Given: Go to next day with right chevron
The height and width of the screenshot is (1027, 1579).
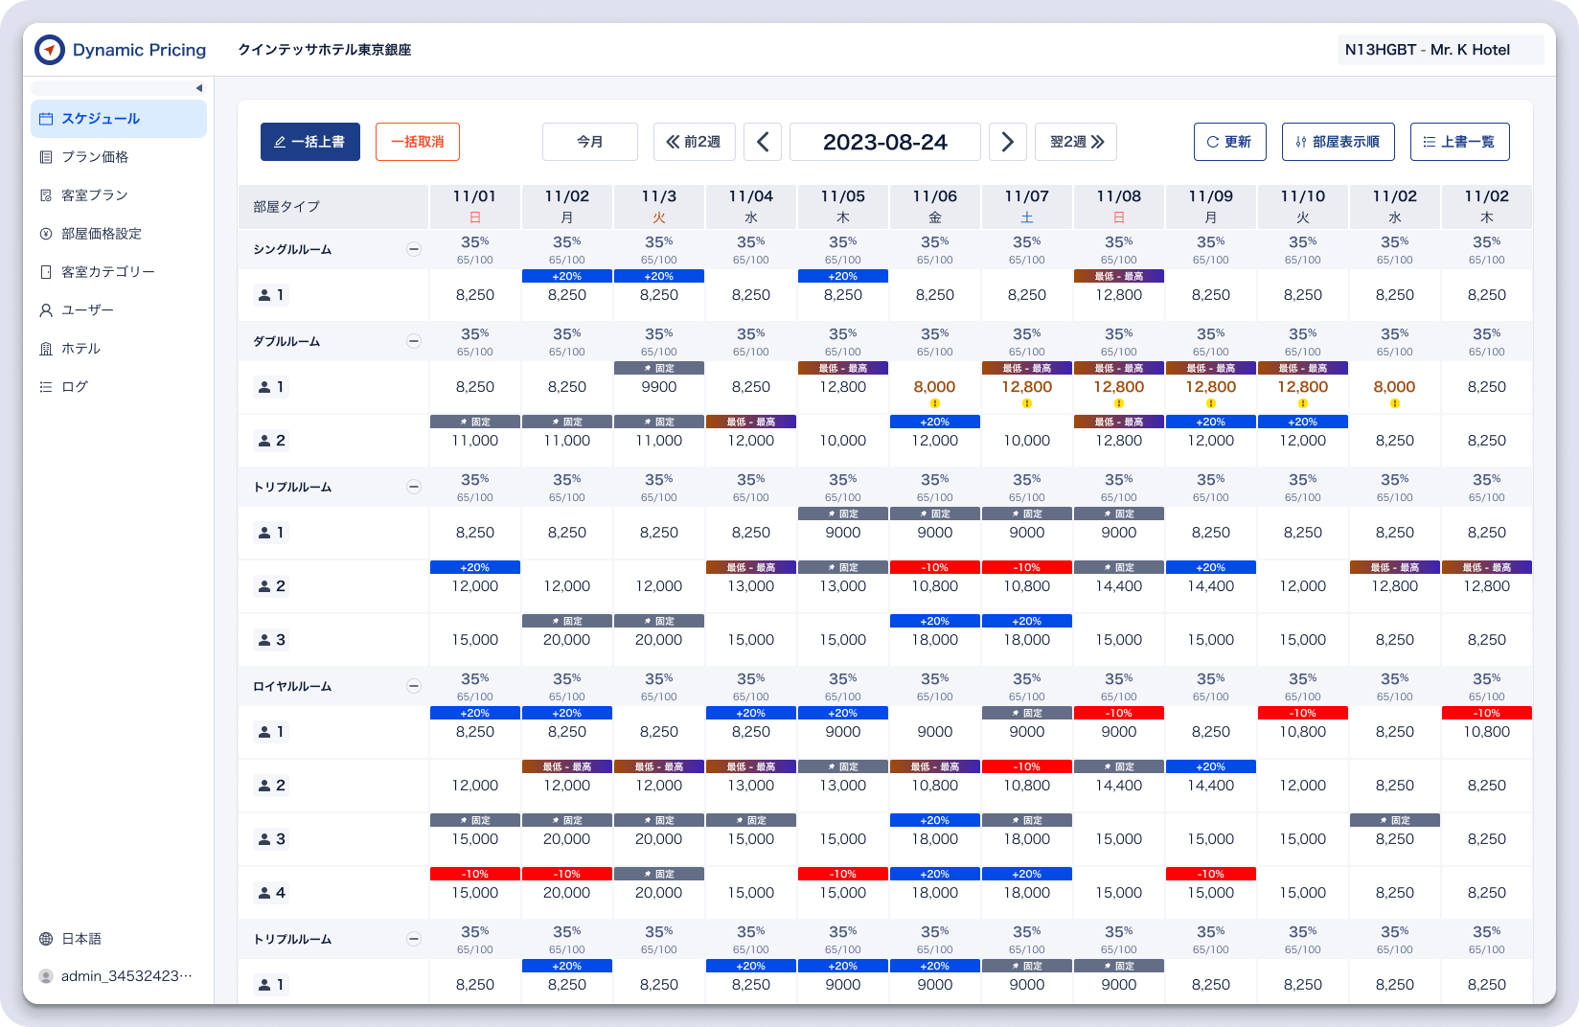Looking at the screenshot, I should tap(1008, 142).
